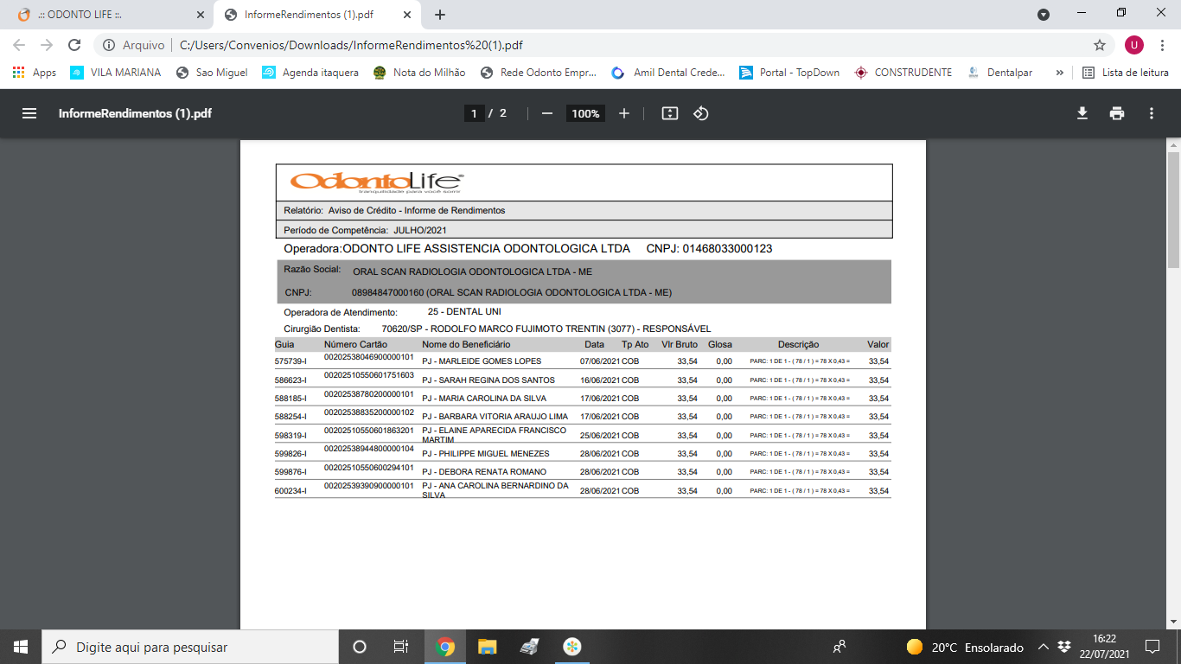This screenshot has height=664, width=1181.
Task: Open the Agenda itaquera bookmark
Action: pos(310,73)
